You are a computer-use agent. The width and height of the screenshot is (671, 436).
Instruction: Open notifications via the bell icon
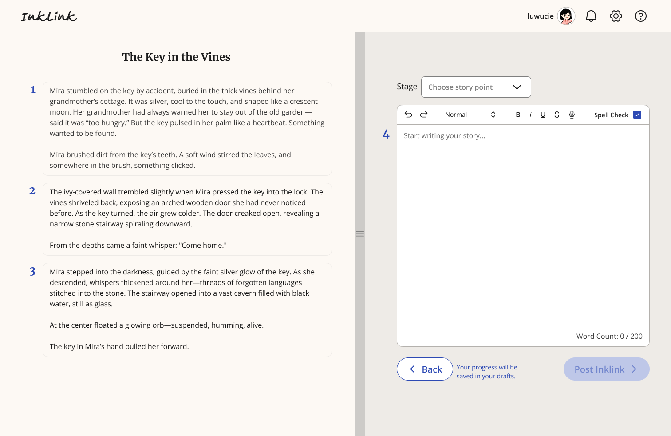[x=591, y=16]
